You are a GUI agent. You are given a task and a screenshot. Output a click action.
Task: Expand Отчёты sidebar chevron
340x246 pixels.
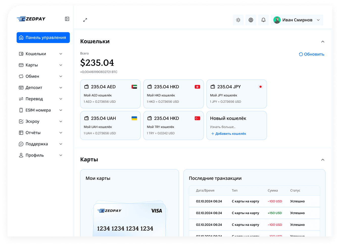(x=61, y=133)
